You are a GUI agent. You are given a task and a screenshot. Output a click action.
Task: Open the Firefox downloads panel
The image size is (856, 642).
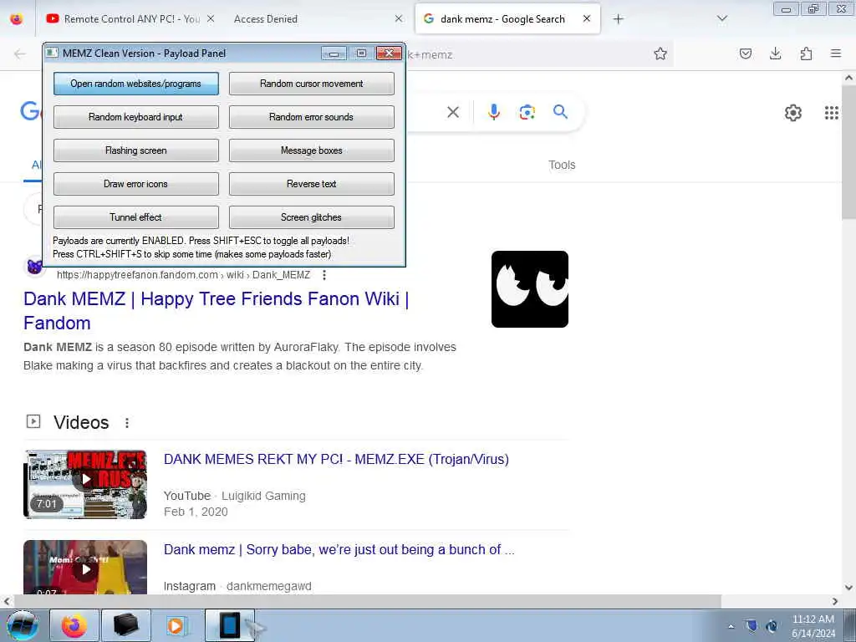tap(775, 53)
